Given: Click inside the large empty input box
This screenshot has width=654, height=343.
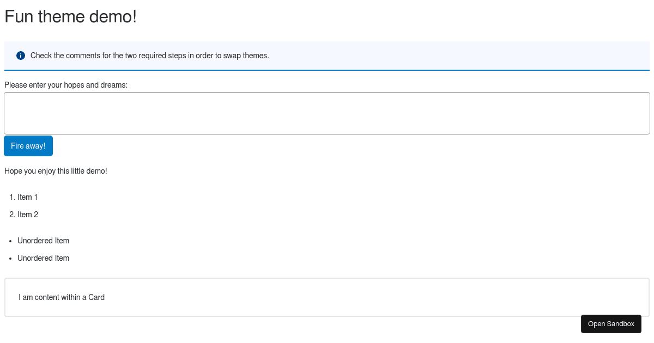Looking at the screenshot, I should 327,113.
